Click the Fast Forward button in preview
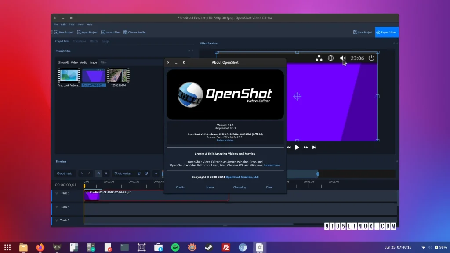 click(x=306, y=148)
